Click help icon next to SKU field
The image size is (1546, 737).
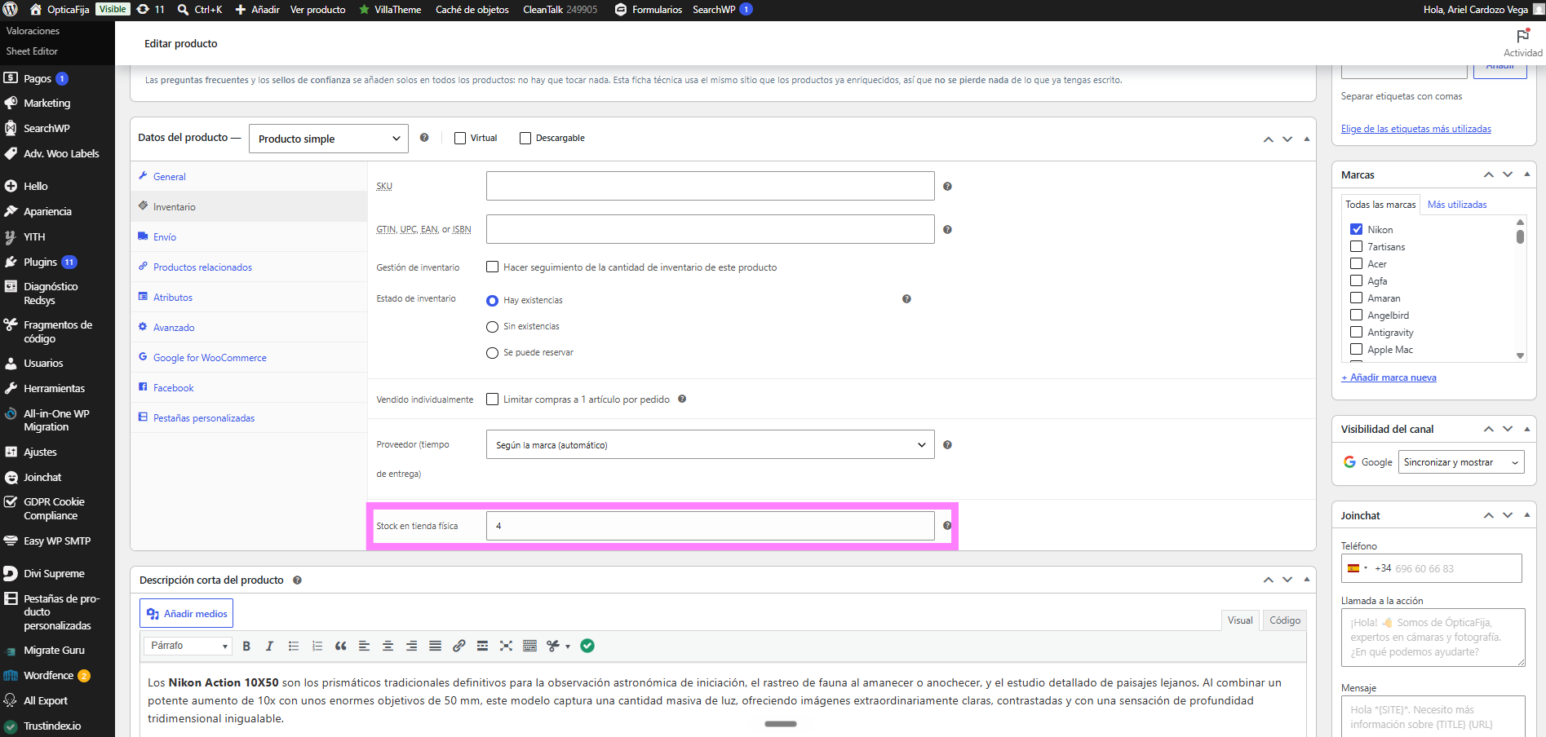947,187
